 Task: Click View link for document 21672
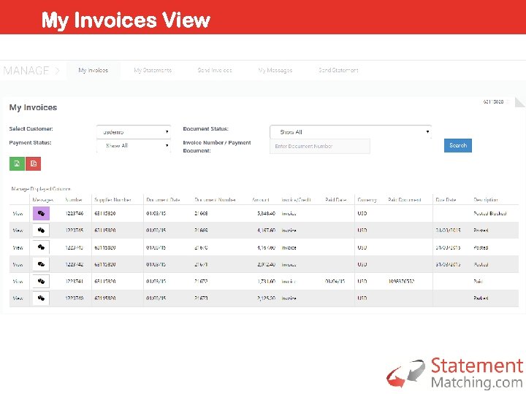[x=18, y=282]
